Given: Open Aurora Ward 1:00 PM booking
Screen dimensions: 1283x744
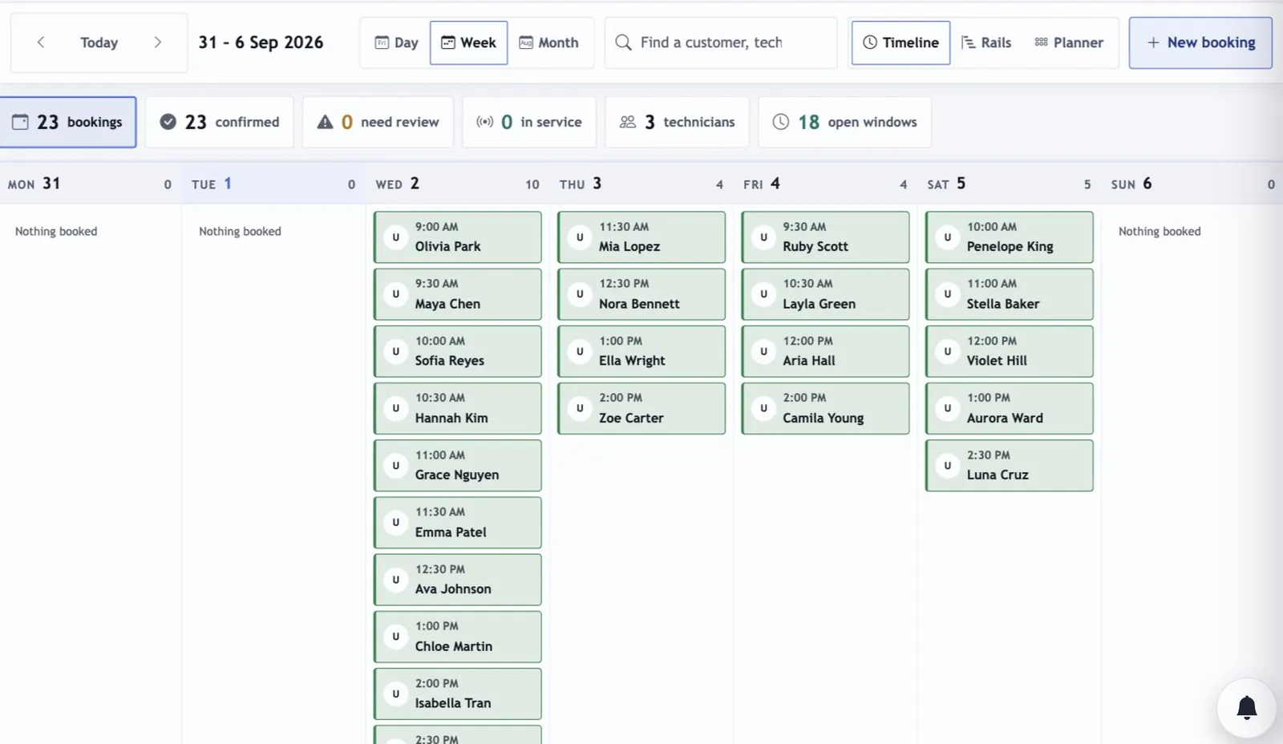Looking at the screenshot, I should [1010, 408].
